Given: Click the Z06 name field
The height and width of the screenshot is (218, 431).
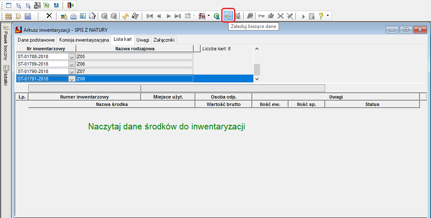Looking at the screenshot, I should (x=135, y=64).
